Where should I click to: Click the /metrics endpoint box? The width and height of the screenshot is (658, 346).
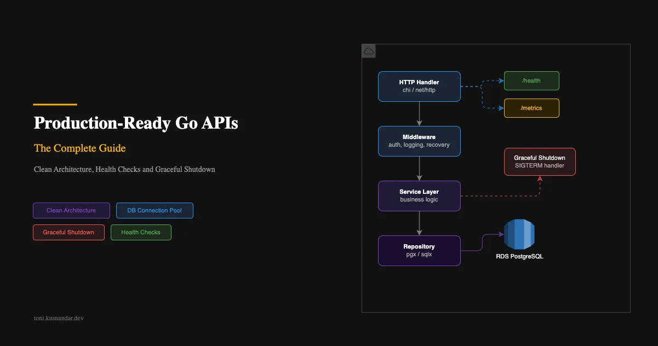coord(531,108)
